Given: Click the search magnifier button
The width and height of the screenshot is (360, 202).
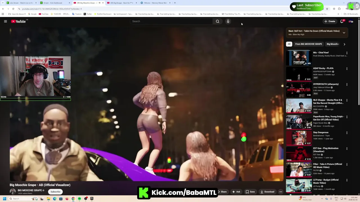Looking at the screenshot, I should (x=217, y=21).
